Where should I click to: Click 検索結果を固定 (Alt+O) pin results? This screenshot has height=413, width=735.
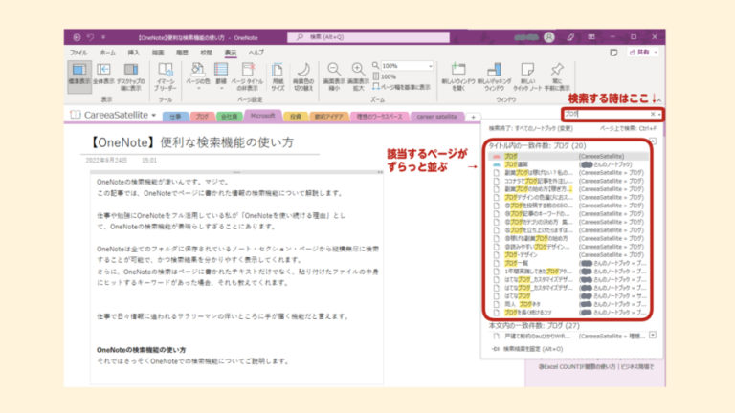(527, 349)
